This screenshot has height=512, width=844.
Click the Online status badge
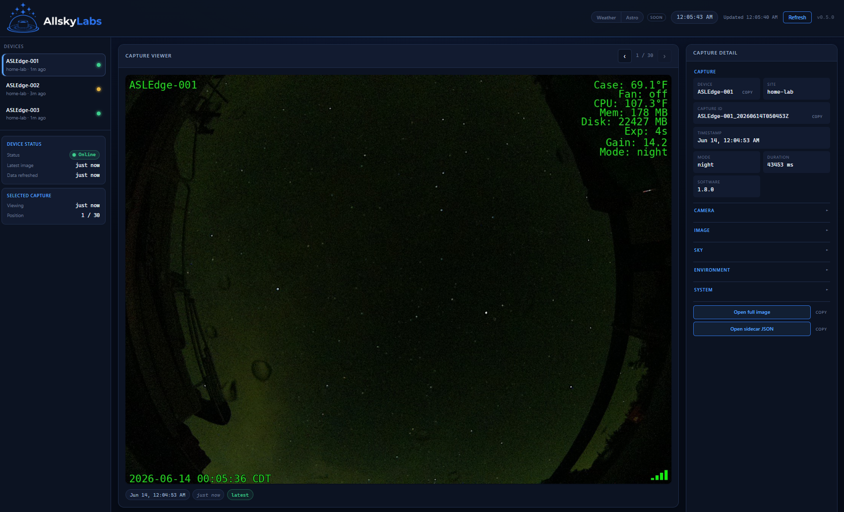[x=84, y=155]
